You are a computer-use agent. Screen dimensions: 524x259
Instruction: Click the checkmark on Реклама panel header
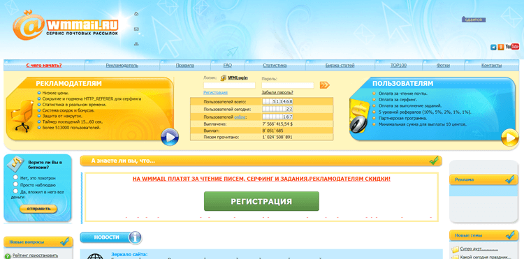[509, 179]
